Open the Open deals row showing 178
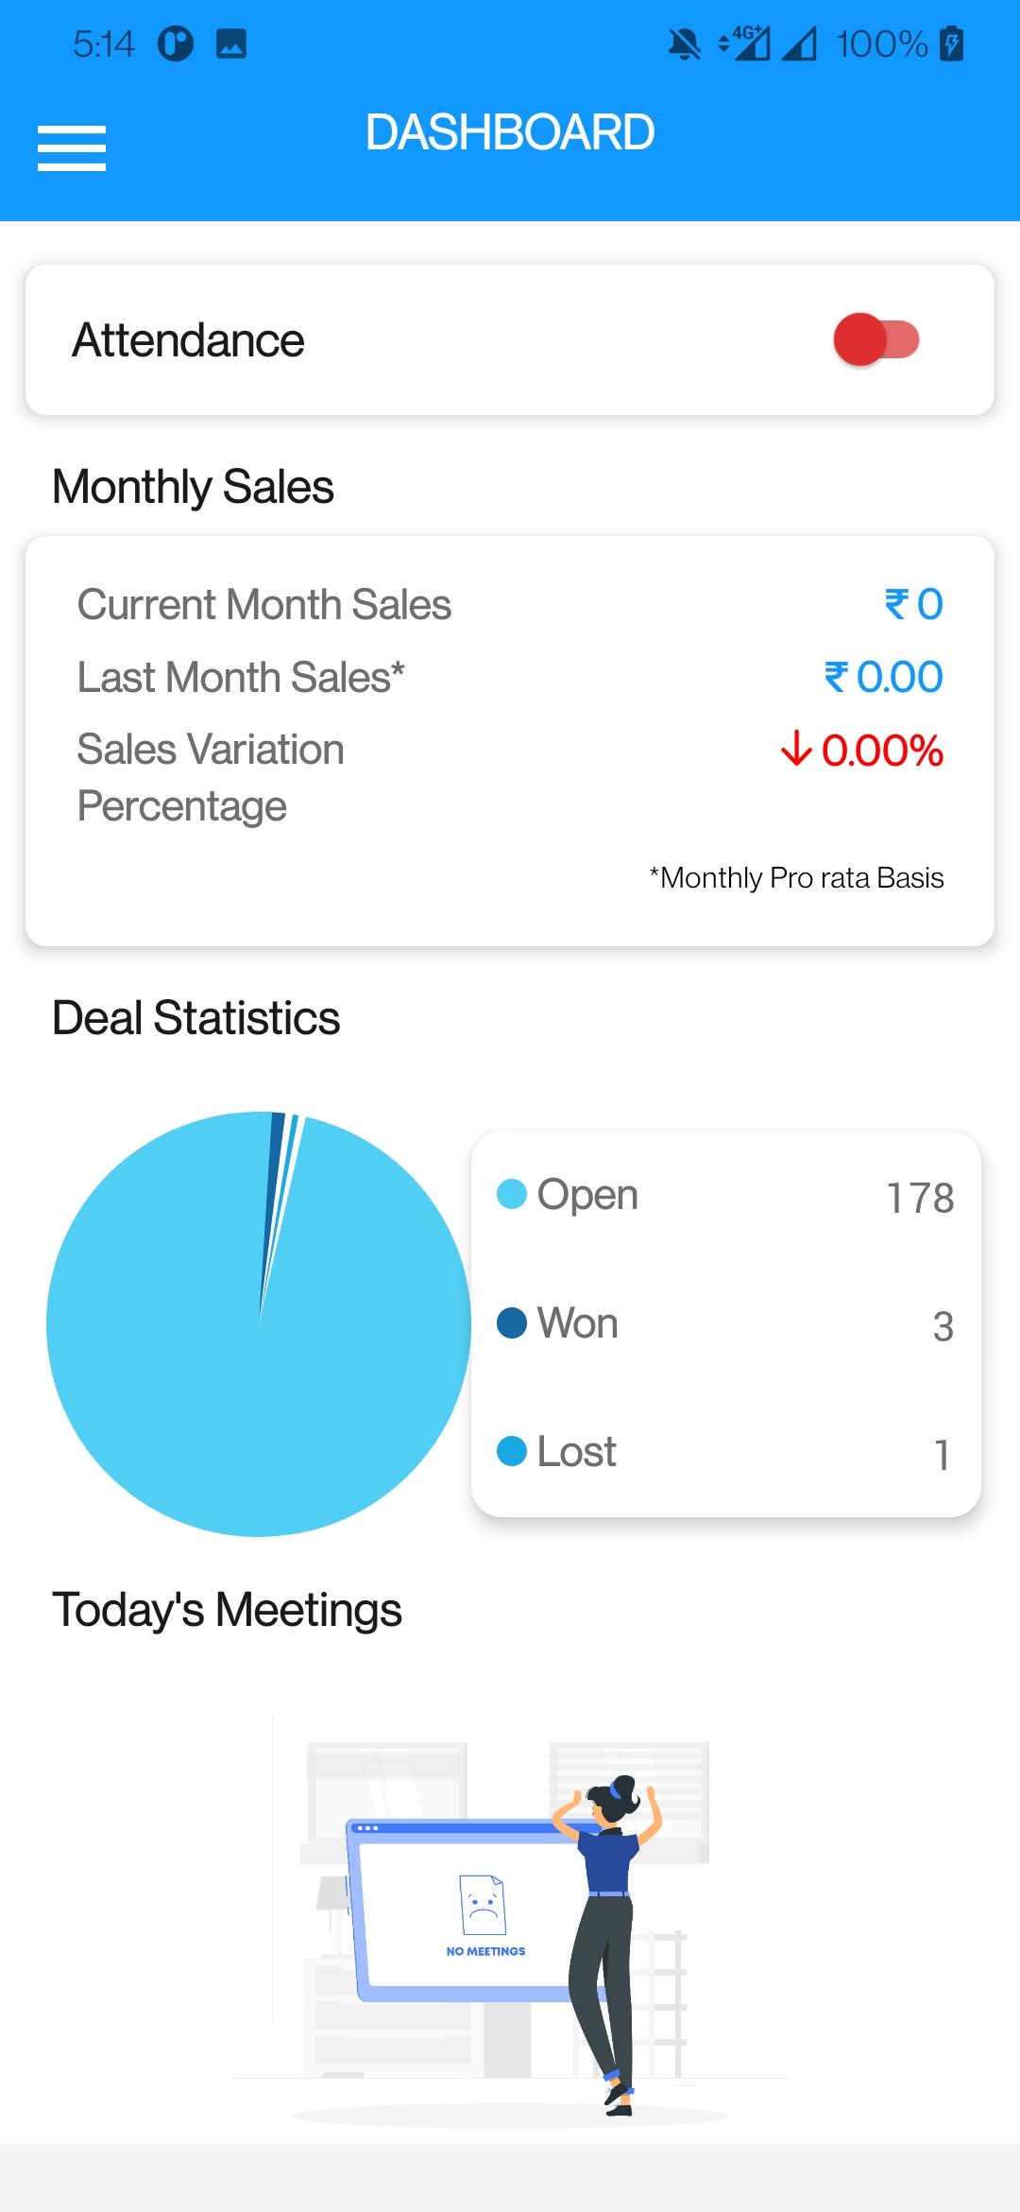The image size is (1020, 2212). (x=725, y=1196)
